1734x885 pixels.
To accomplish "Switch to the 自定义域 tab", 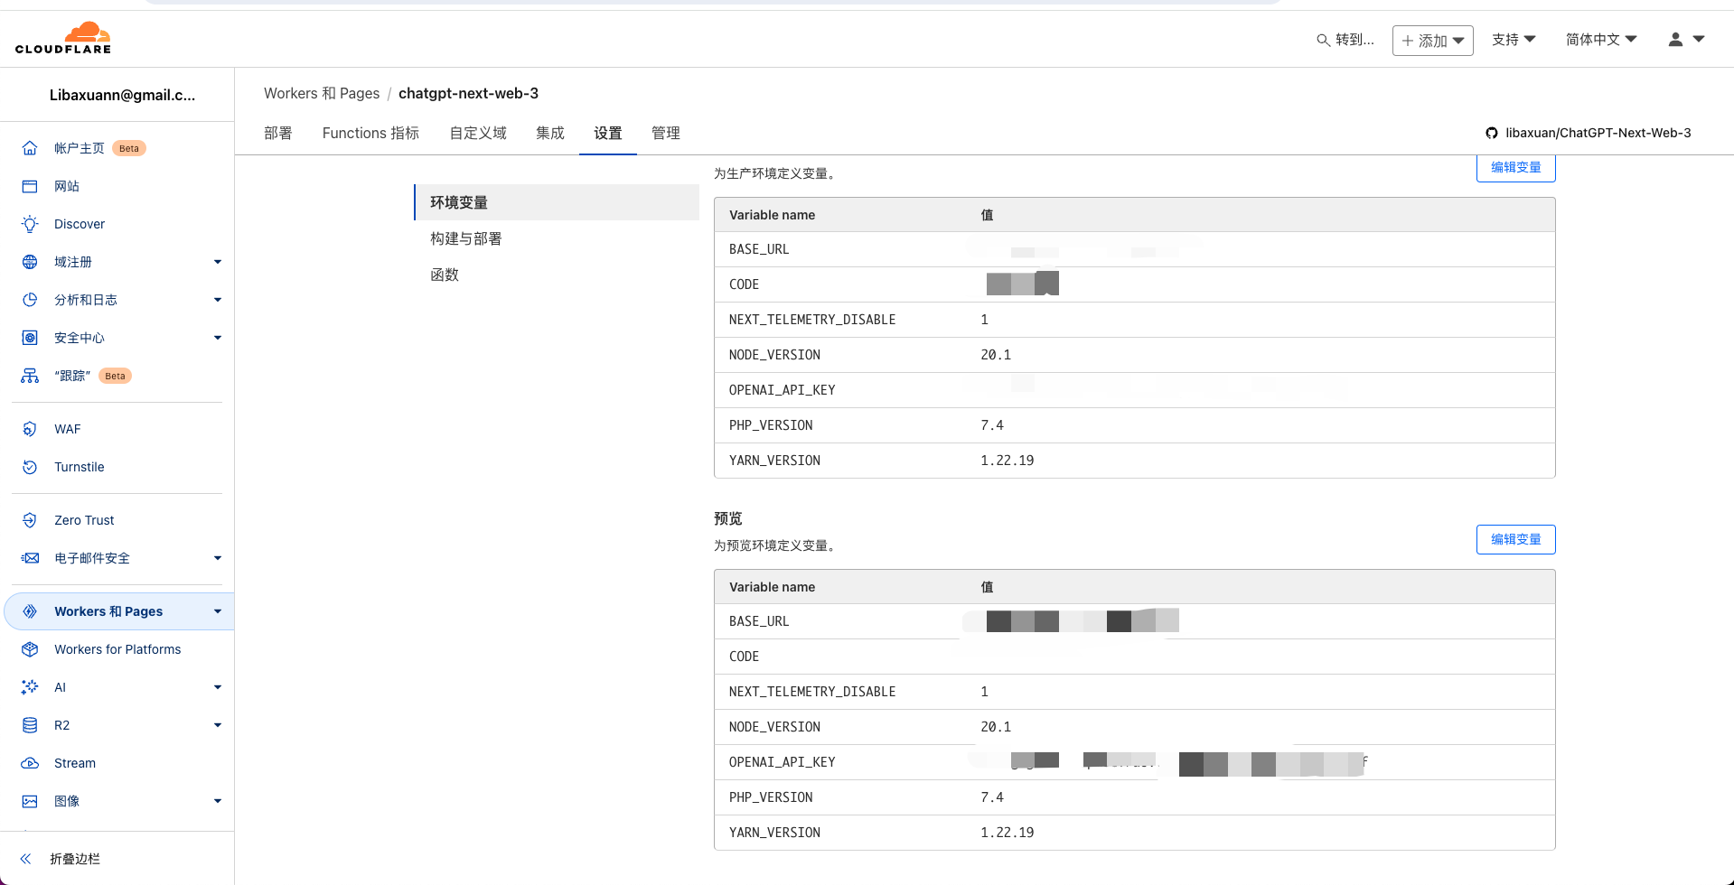I will tap(478, 133).
